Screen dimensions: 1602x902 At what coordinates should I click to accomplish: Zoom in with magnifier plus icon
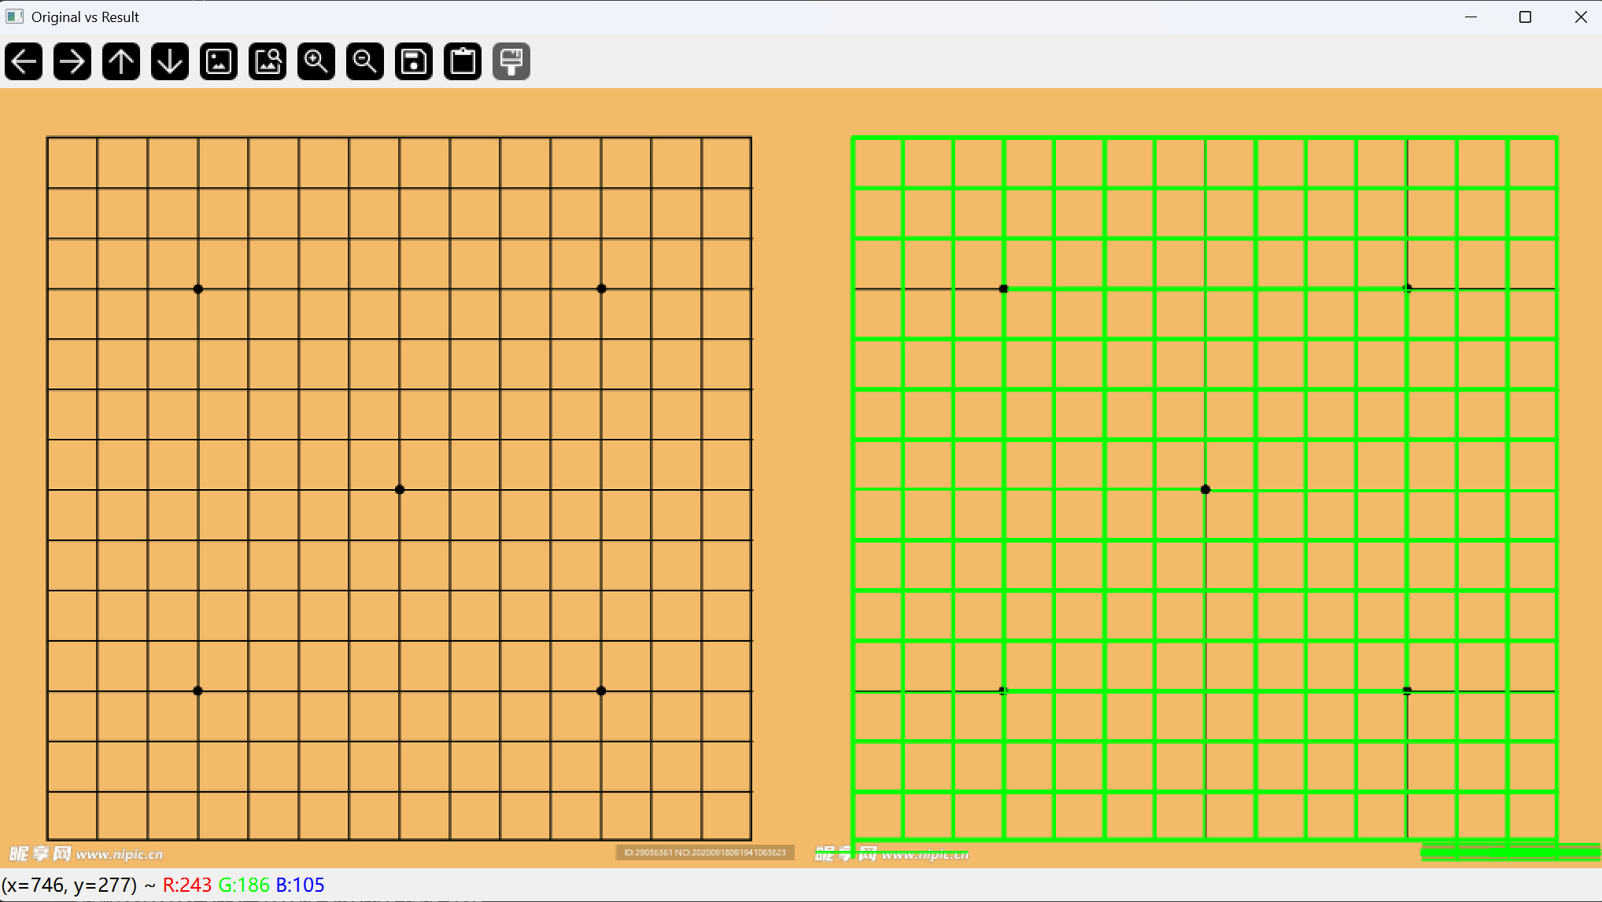click(x=316, y=61)
